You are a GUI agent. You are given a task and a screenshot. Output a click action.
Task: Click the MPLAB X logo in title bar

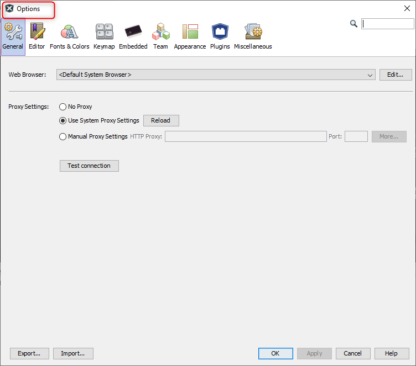(x=9, y=8)
